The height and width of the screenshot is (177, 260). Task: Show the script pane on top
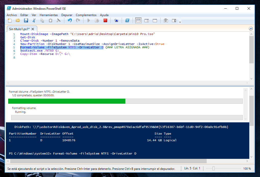coord(138,21)
